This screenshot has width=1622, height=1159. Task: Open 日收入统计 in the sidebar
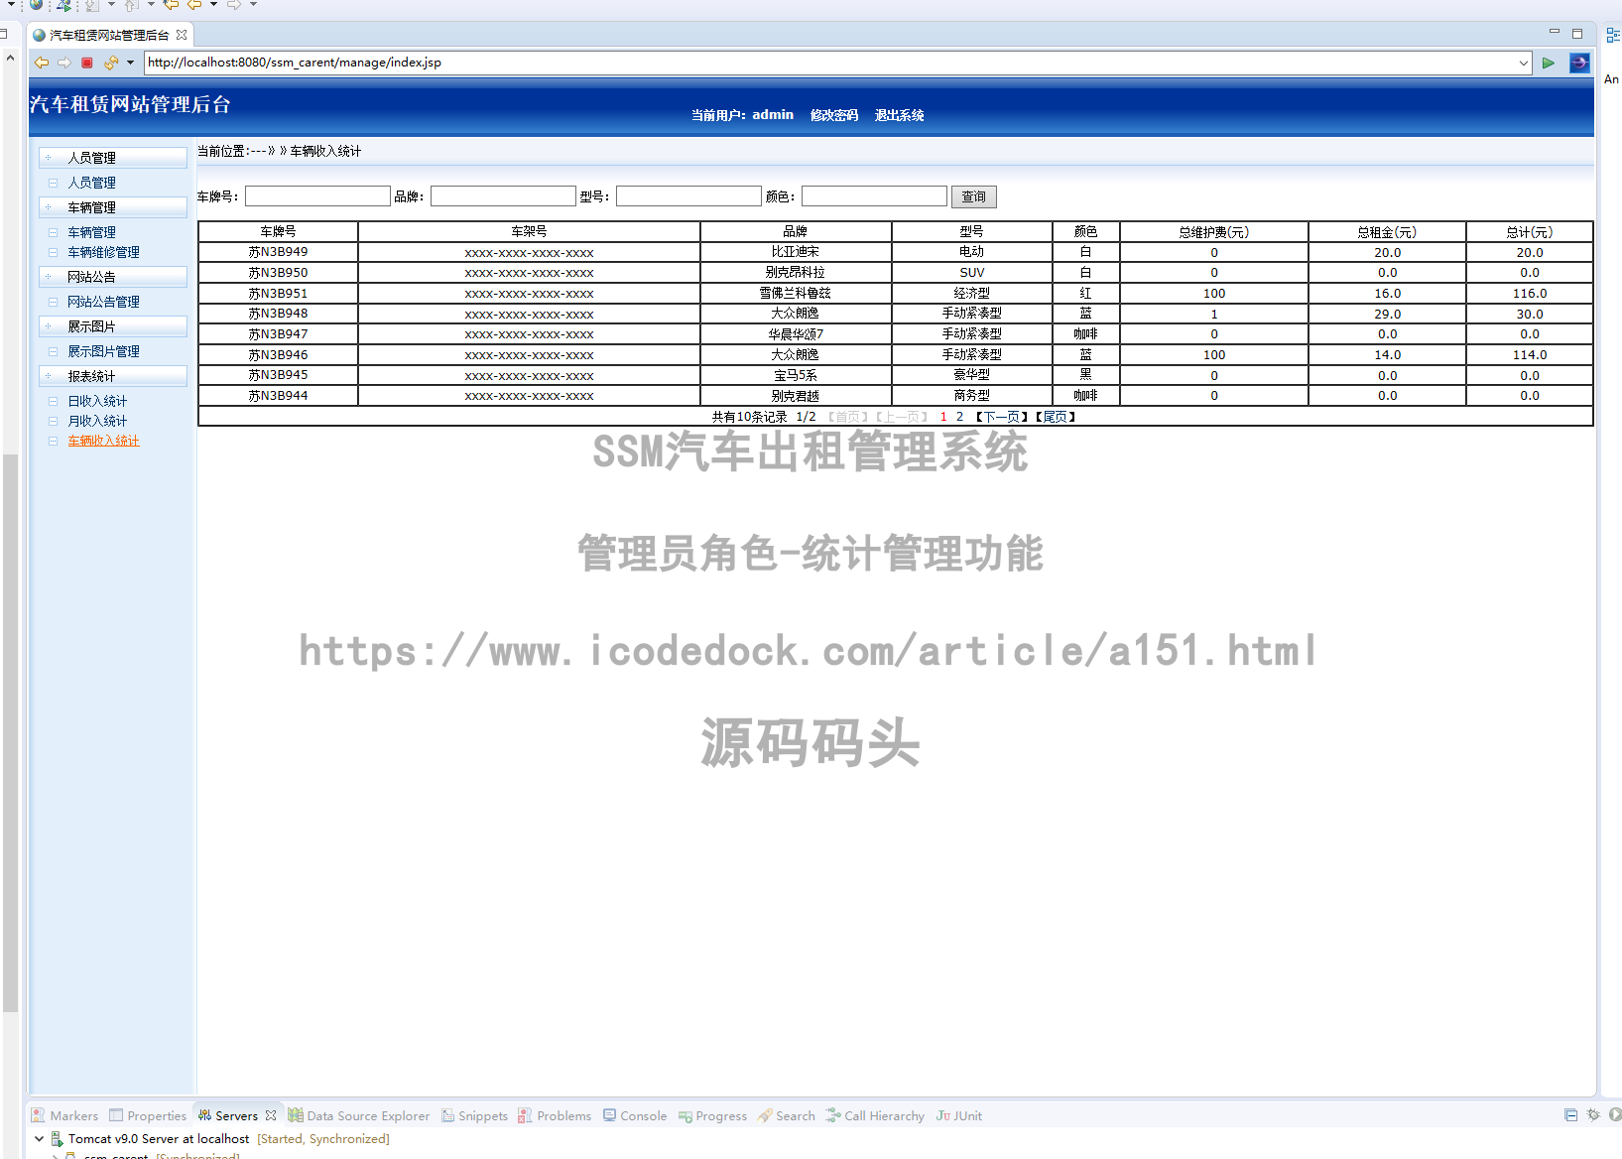tap(96, 400)
